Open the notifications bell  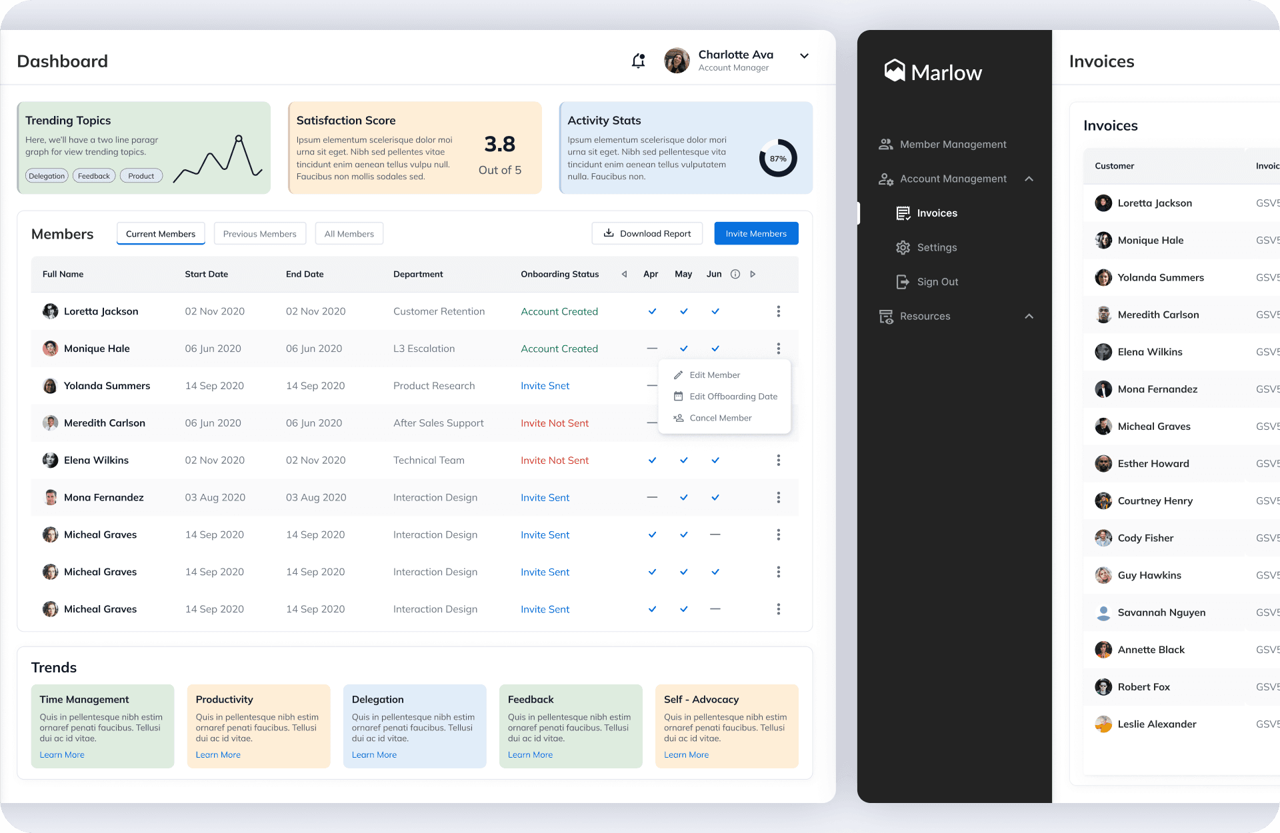click(x=638, y=61)
